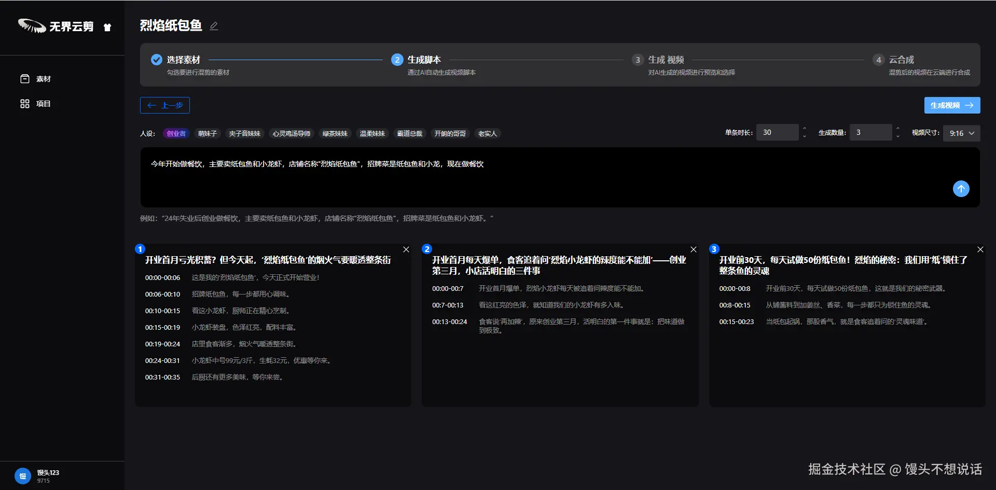Close script card 2 about 开业首月每天爆单
Viewport: 996px width, 490px height.
[x=694, y=249]
